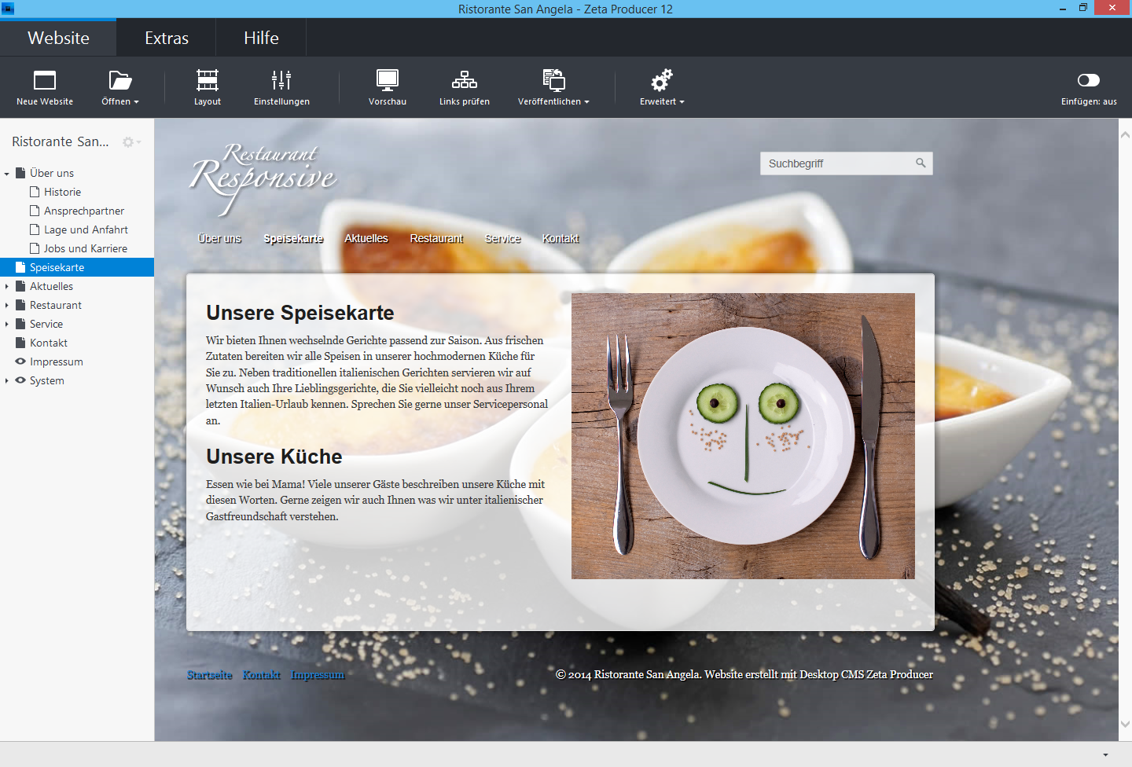
Task: Open the Veröffentlichen dropdown menu
Action: tap(553, 87)
